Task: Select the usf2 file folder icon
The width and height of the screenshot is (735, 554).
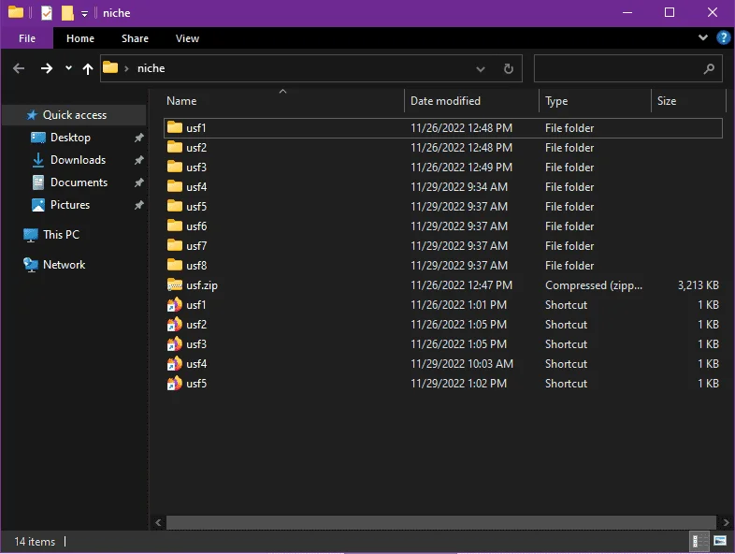Action: (x=174, y=147)
